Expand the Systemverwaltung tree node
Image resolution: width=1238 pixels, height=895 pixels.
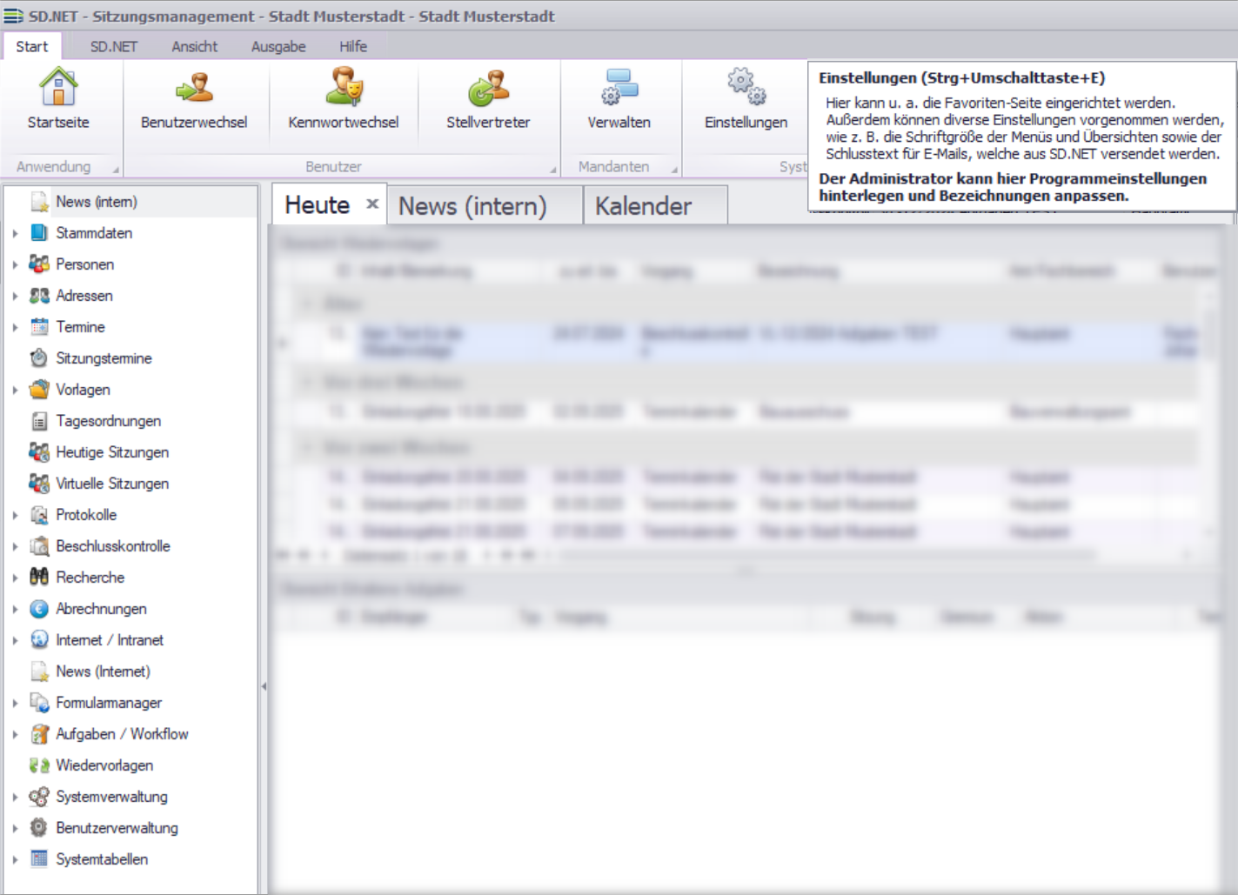pyautogui.click(x=15, y=797)
